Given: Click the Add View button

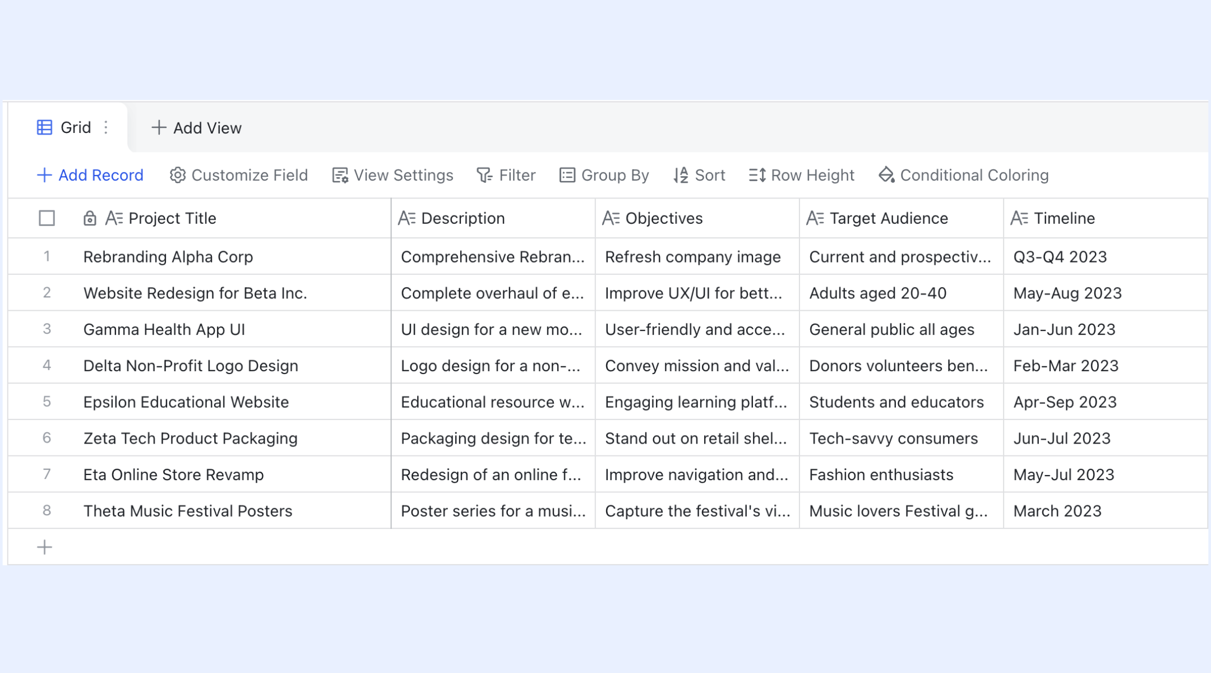Looking at the screenshot, I should coord(197,128).
